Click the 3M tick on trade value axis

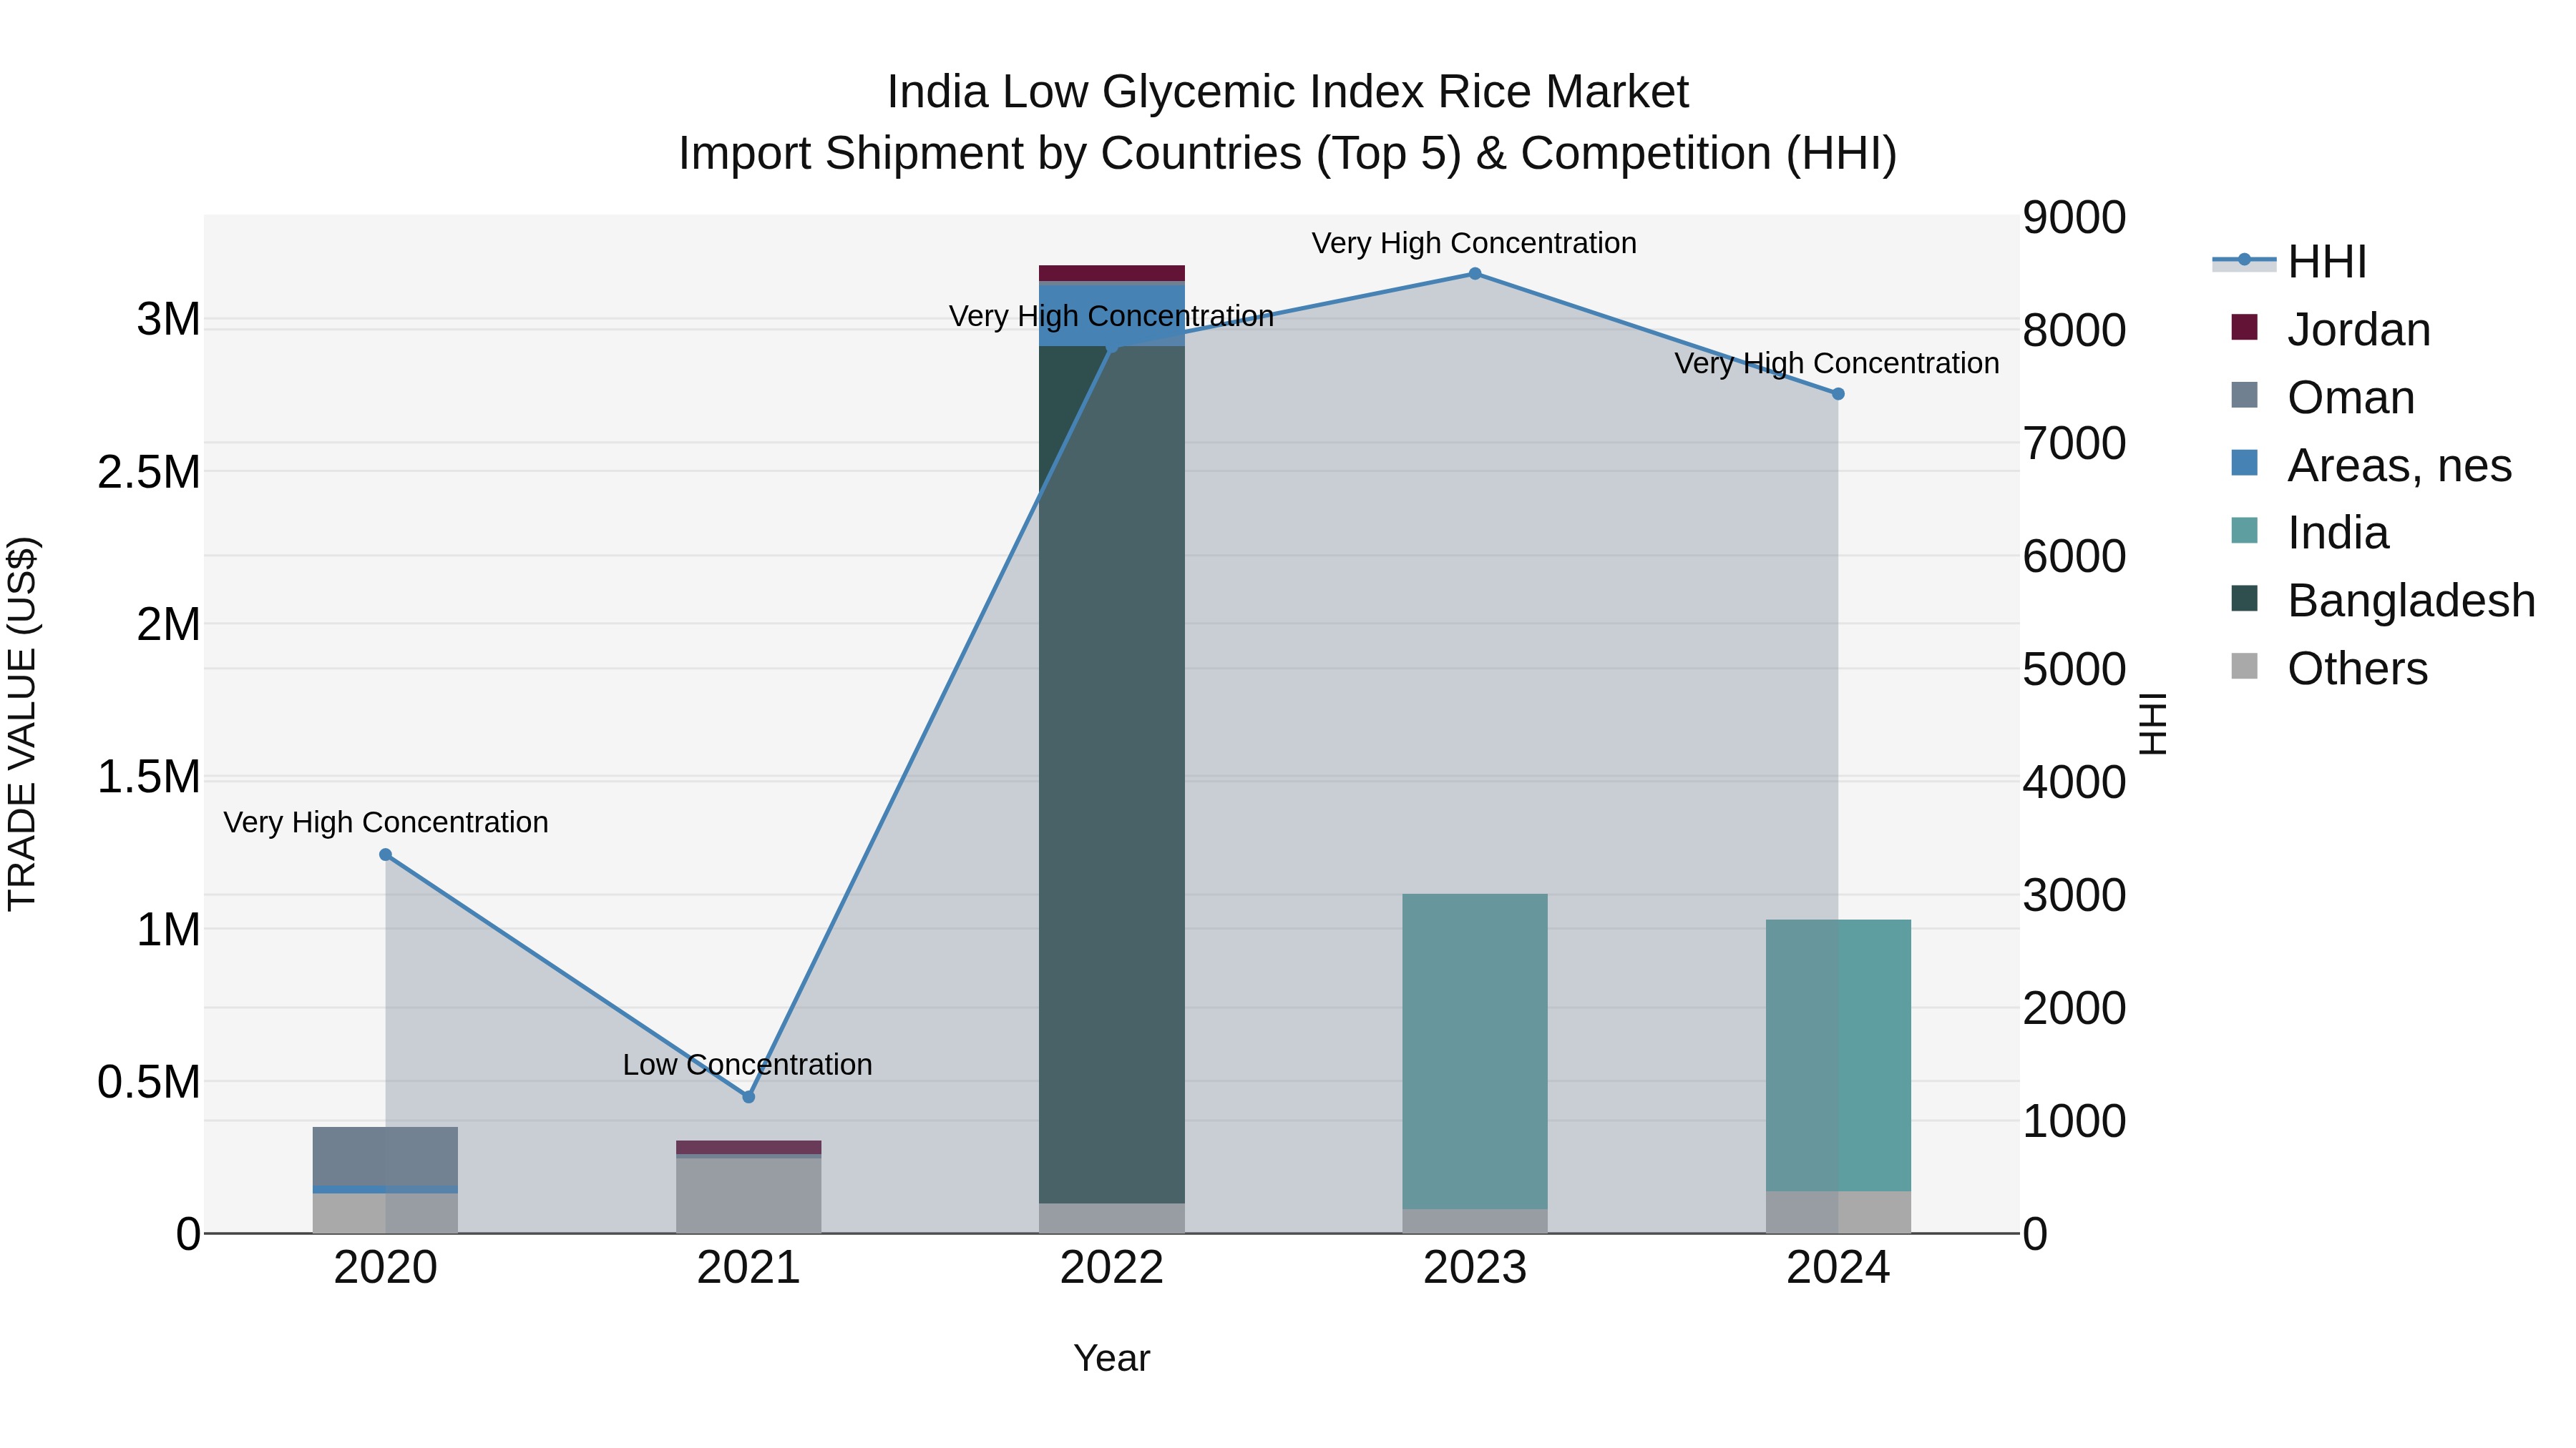168,320
